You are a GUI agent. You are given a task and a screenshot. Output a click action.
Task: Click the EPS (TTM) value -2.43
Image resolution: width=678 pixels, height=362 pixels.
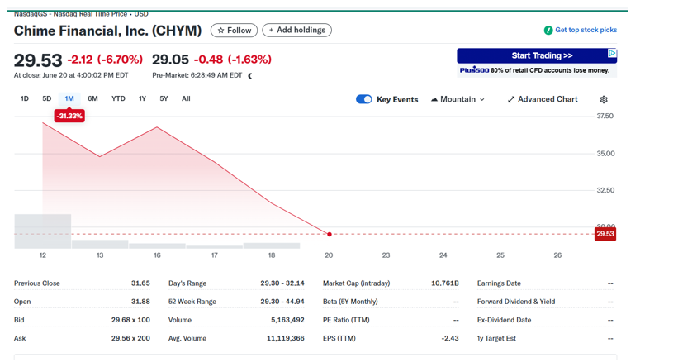(450, 338)
